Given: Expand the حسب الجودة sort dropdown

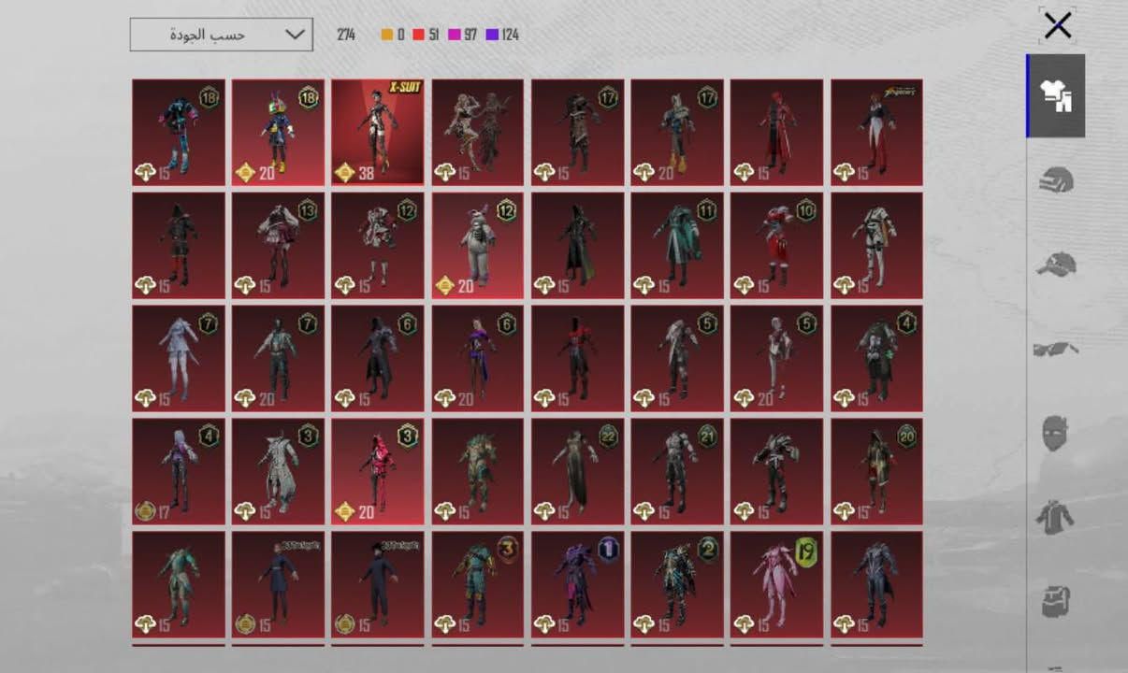Looking at the screenshot, I should [x=222, y=35].
